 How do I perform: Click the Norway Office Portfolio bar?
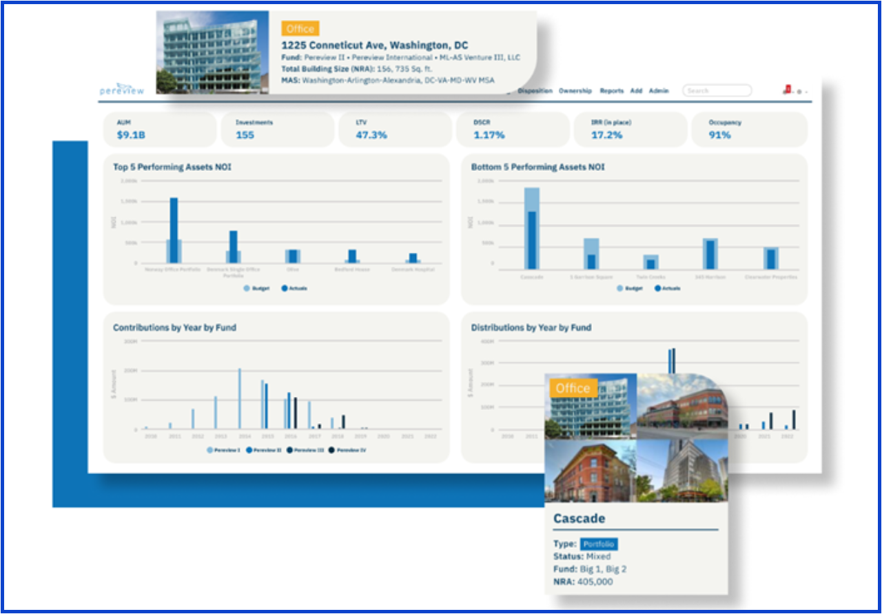174,230
